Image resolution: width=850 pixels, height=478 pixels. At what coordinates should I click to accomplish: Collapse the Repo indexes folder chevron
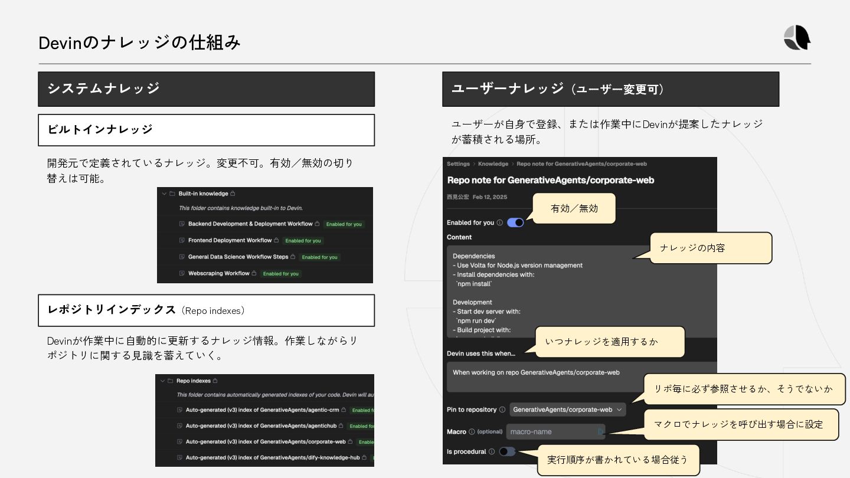(x=162, y=381)
